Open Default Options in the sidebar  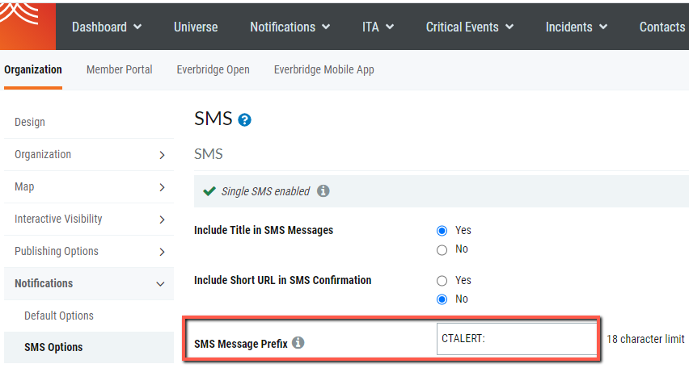coord(59,316)
